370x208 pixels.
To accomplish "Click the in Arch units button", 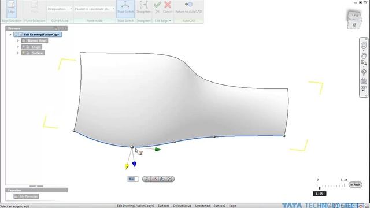I will click(355, 185).
